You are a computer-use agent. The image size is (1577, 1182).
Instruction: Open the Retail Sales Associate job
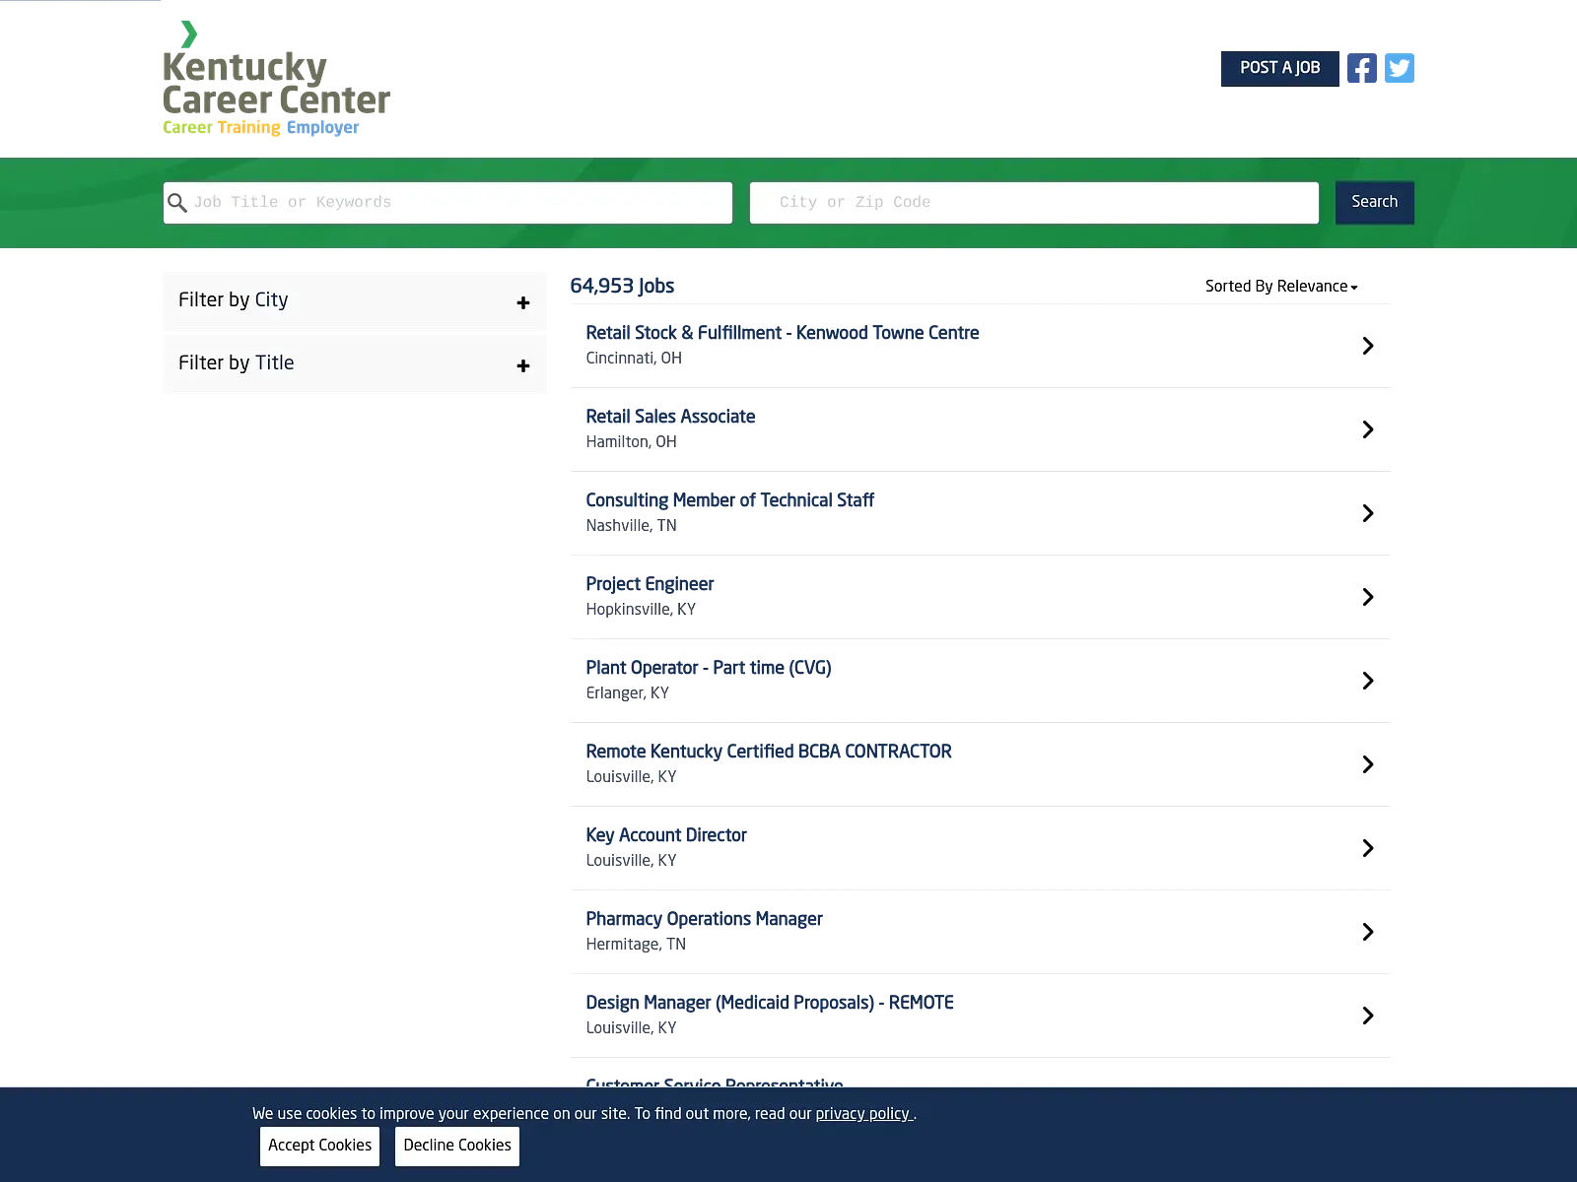[x=670, y=417]
